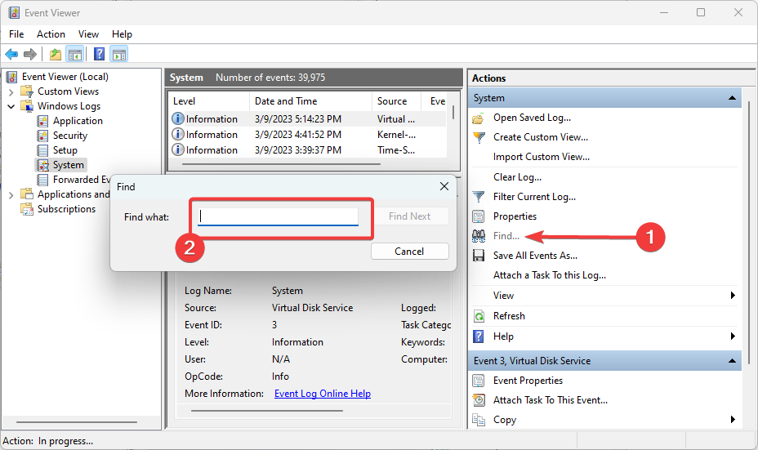Click the green Refresh icon
Image resolution: width=758 pixels, height=450 pixels.
tap(479, 316)
